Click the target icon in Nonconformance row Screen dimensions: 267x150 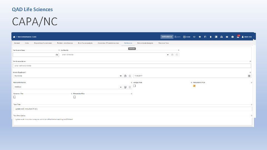(x=125, y=87)
